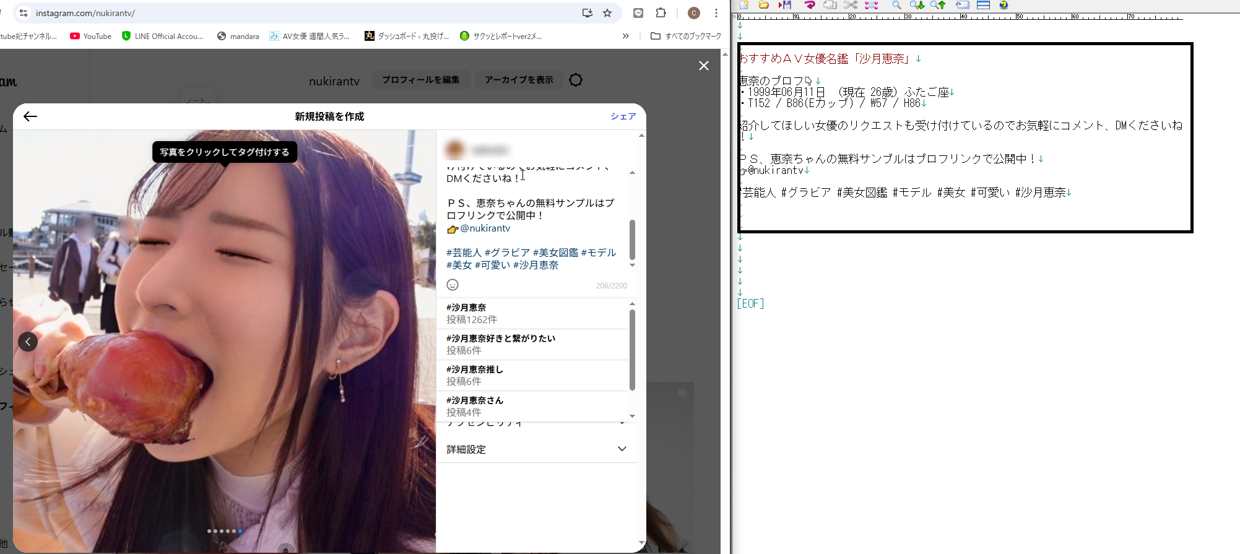
Task: Expand the 詳細設定 section
Action: click(622, 449)
